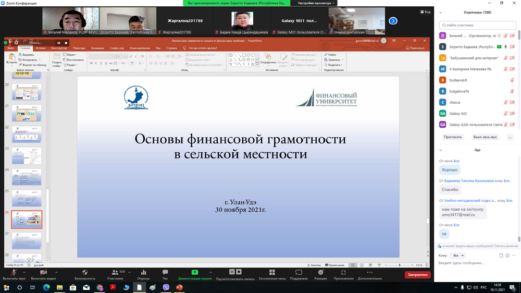This screenshot has width=521, height=293.
Task: Open Breakout Rooms icon
Action: [271, 272]
